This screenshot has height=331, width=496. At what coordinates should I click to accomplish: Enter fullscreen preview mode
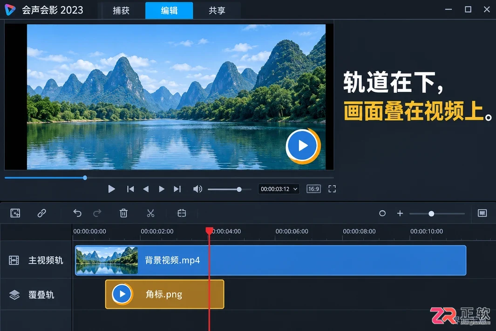pyautogui.click(x=332, y=189)
